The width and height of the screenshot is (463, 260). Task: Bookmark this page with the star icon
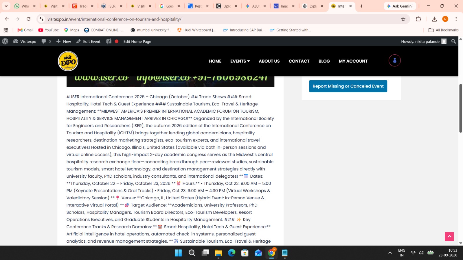coord(403,19)
